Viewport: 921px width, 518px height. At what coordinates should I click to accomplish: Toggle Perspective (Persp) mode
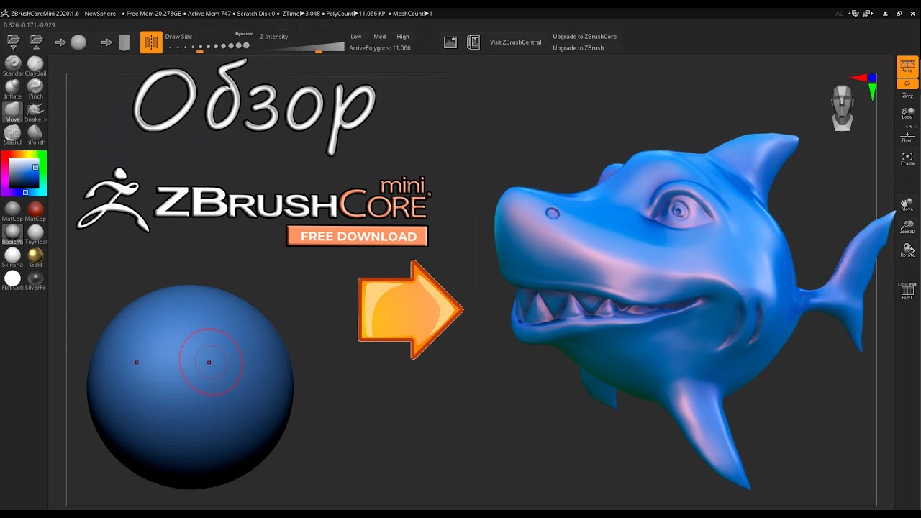(x=907, y=66)
